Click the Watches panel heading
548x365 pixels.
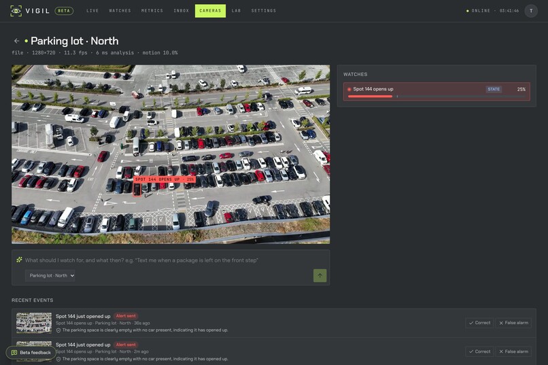click(355, 74)
